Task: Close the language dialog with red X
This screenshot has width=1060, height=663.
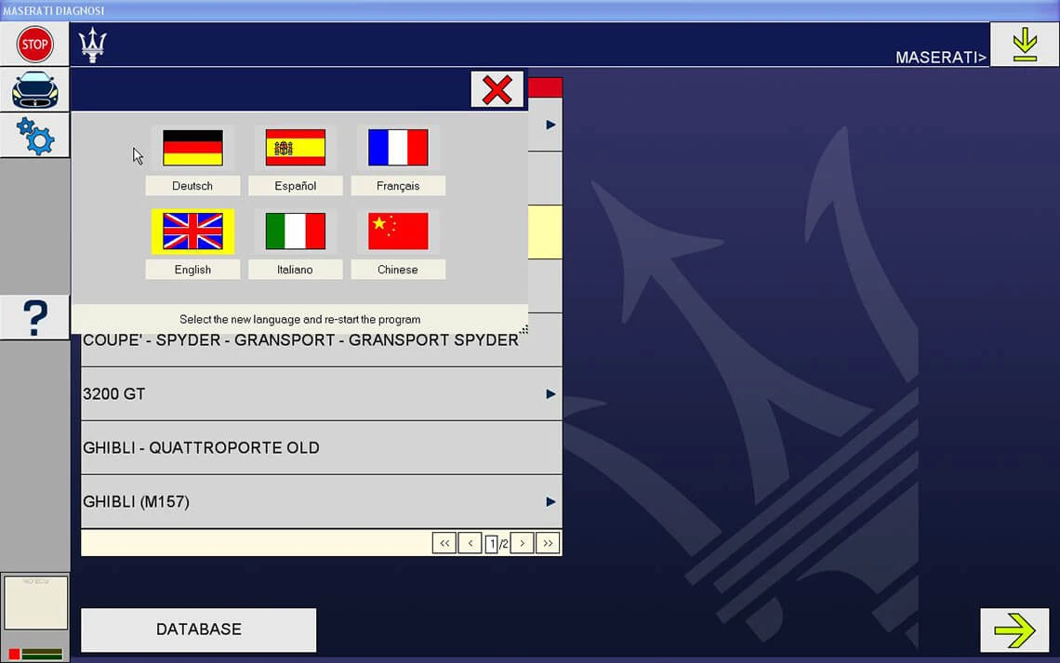Action: [x=497, y=90]
